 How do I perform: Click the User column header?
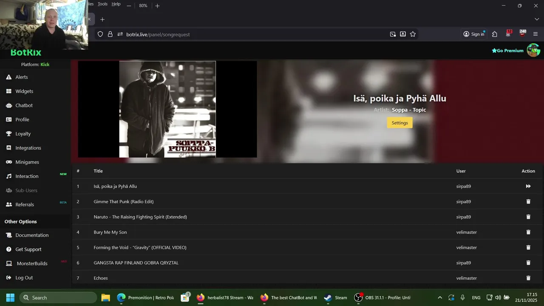461,171
